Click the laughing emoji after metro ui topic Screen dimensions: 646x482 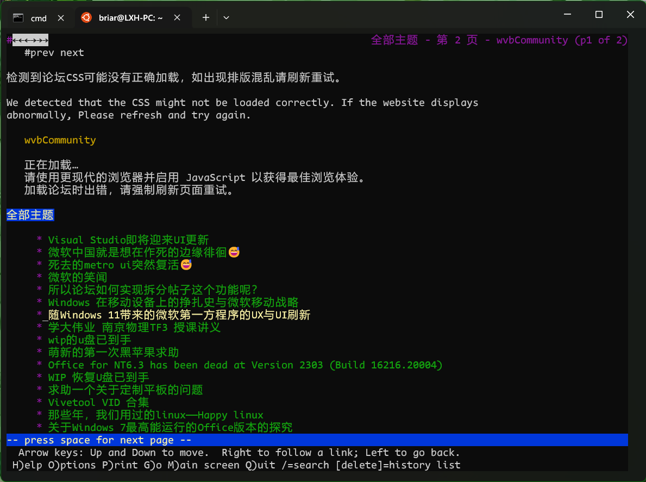[x=186, y=265]
